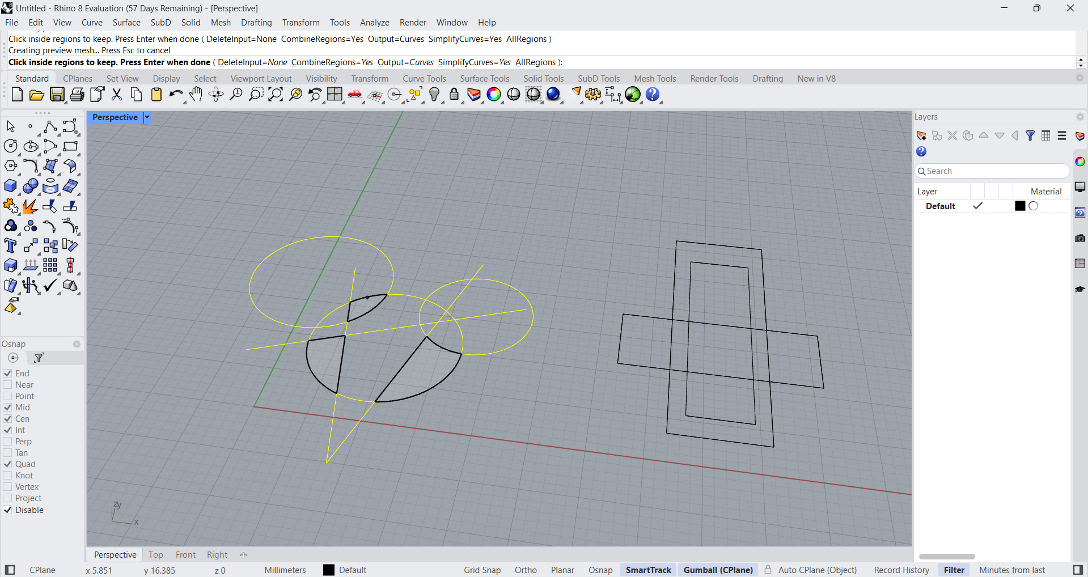This screenshot has width=1088, height=577.
Task: Open the Layers panel options gear
Action: point(1079,117)
